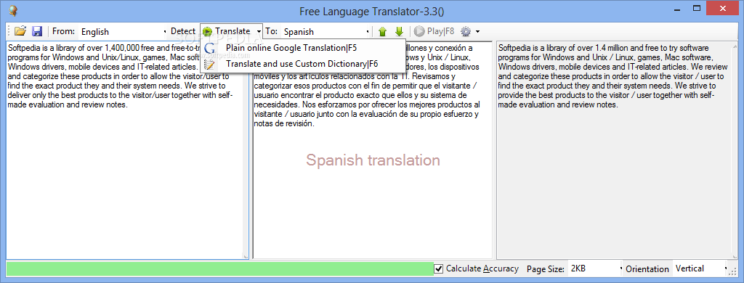Viewport: 744px width, 283px height.
Task: Click the open file folder icon
Action: [20, 31]
